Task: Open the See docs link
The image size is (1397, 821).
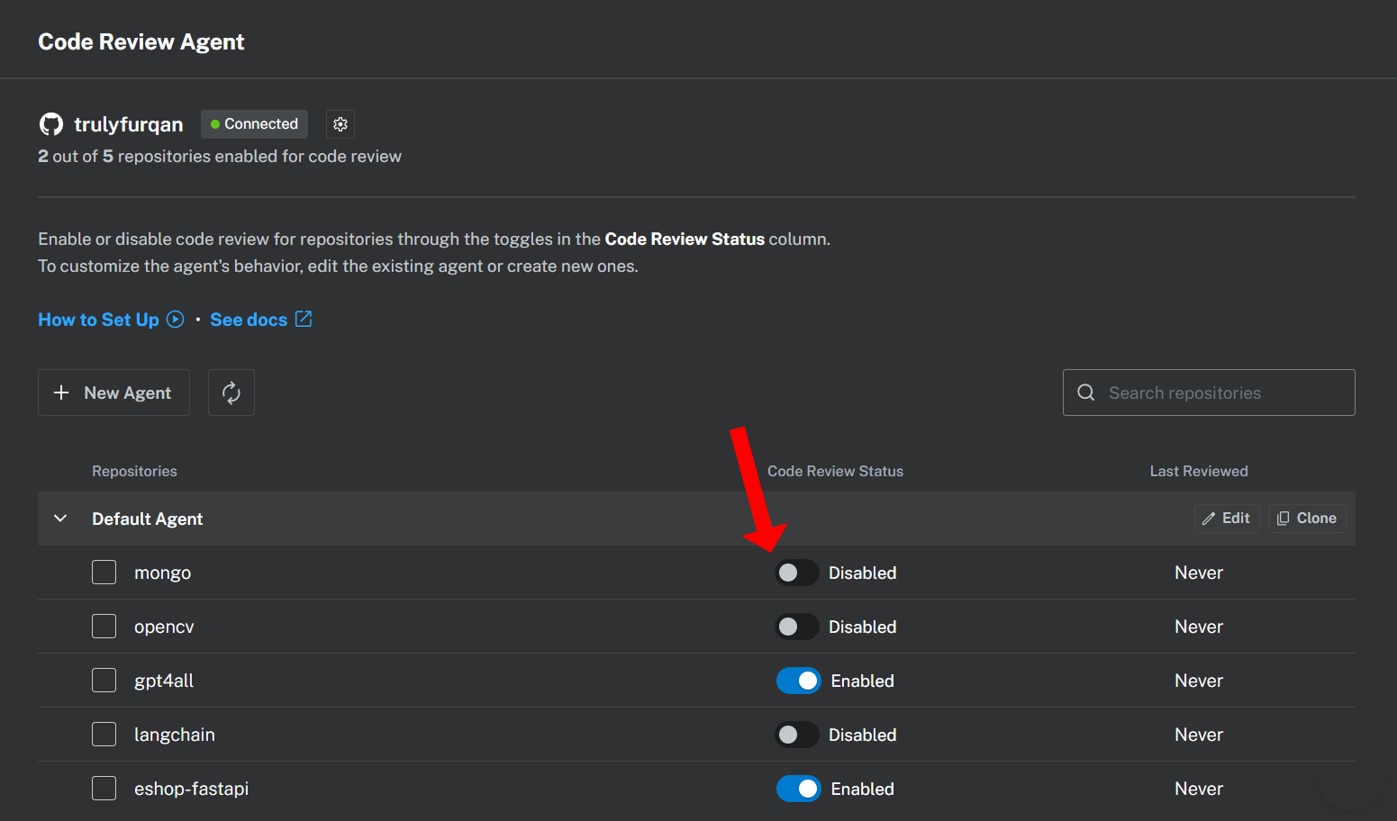Action: click(249, 320)
